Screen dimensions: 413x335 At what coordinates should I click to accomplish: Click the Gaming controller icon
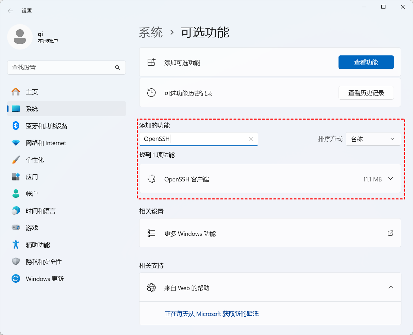pyautogui.click(x=16, y=228)
